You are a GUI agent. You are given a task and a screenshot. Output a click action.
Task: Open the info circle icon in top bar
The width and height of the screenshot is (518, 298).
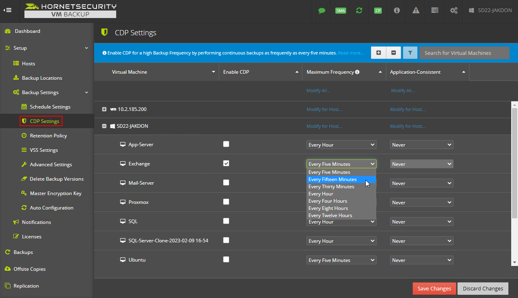(397, 11)
